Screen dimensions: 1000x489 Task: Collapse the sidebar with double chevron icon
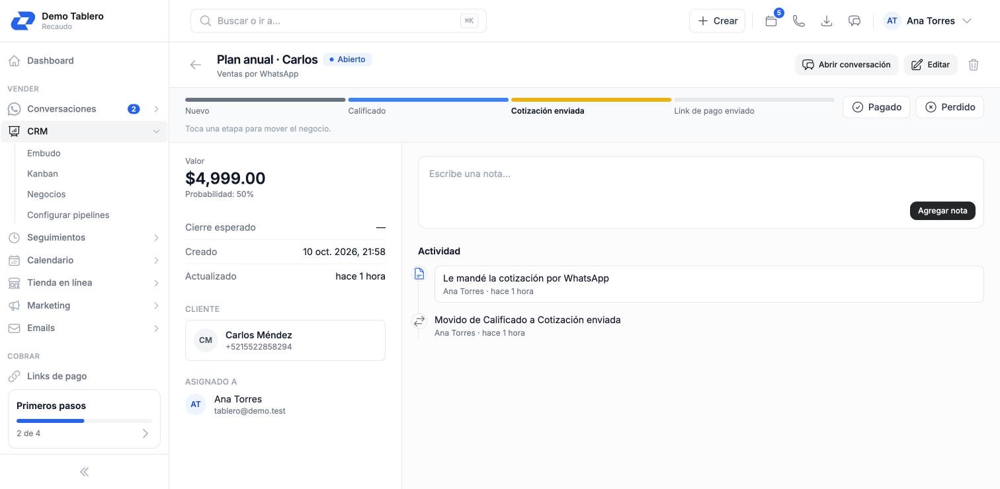pyautogui.click(x=84, y=472)
